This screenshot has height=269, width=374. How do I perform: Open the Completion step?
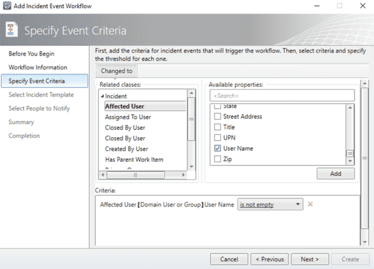[24, 135]
